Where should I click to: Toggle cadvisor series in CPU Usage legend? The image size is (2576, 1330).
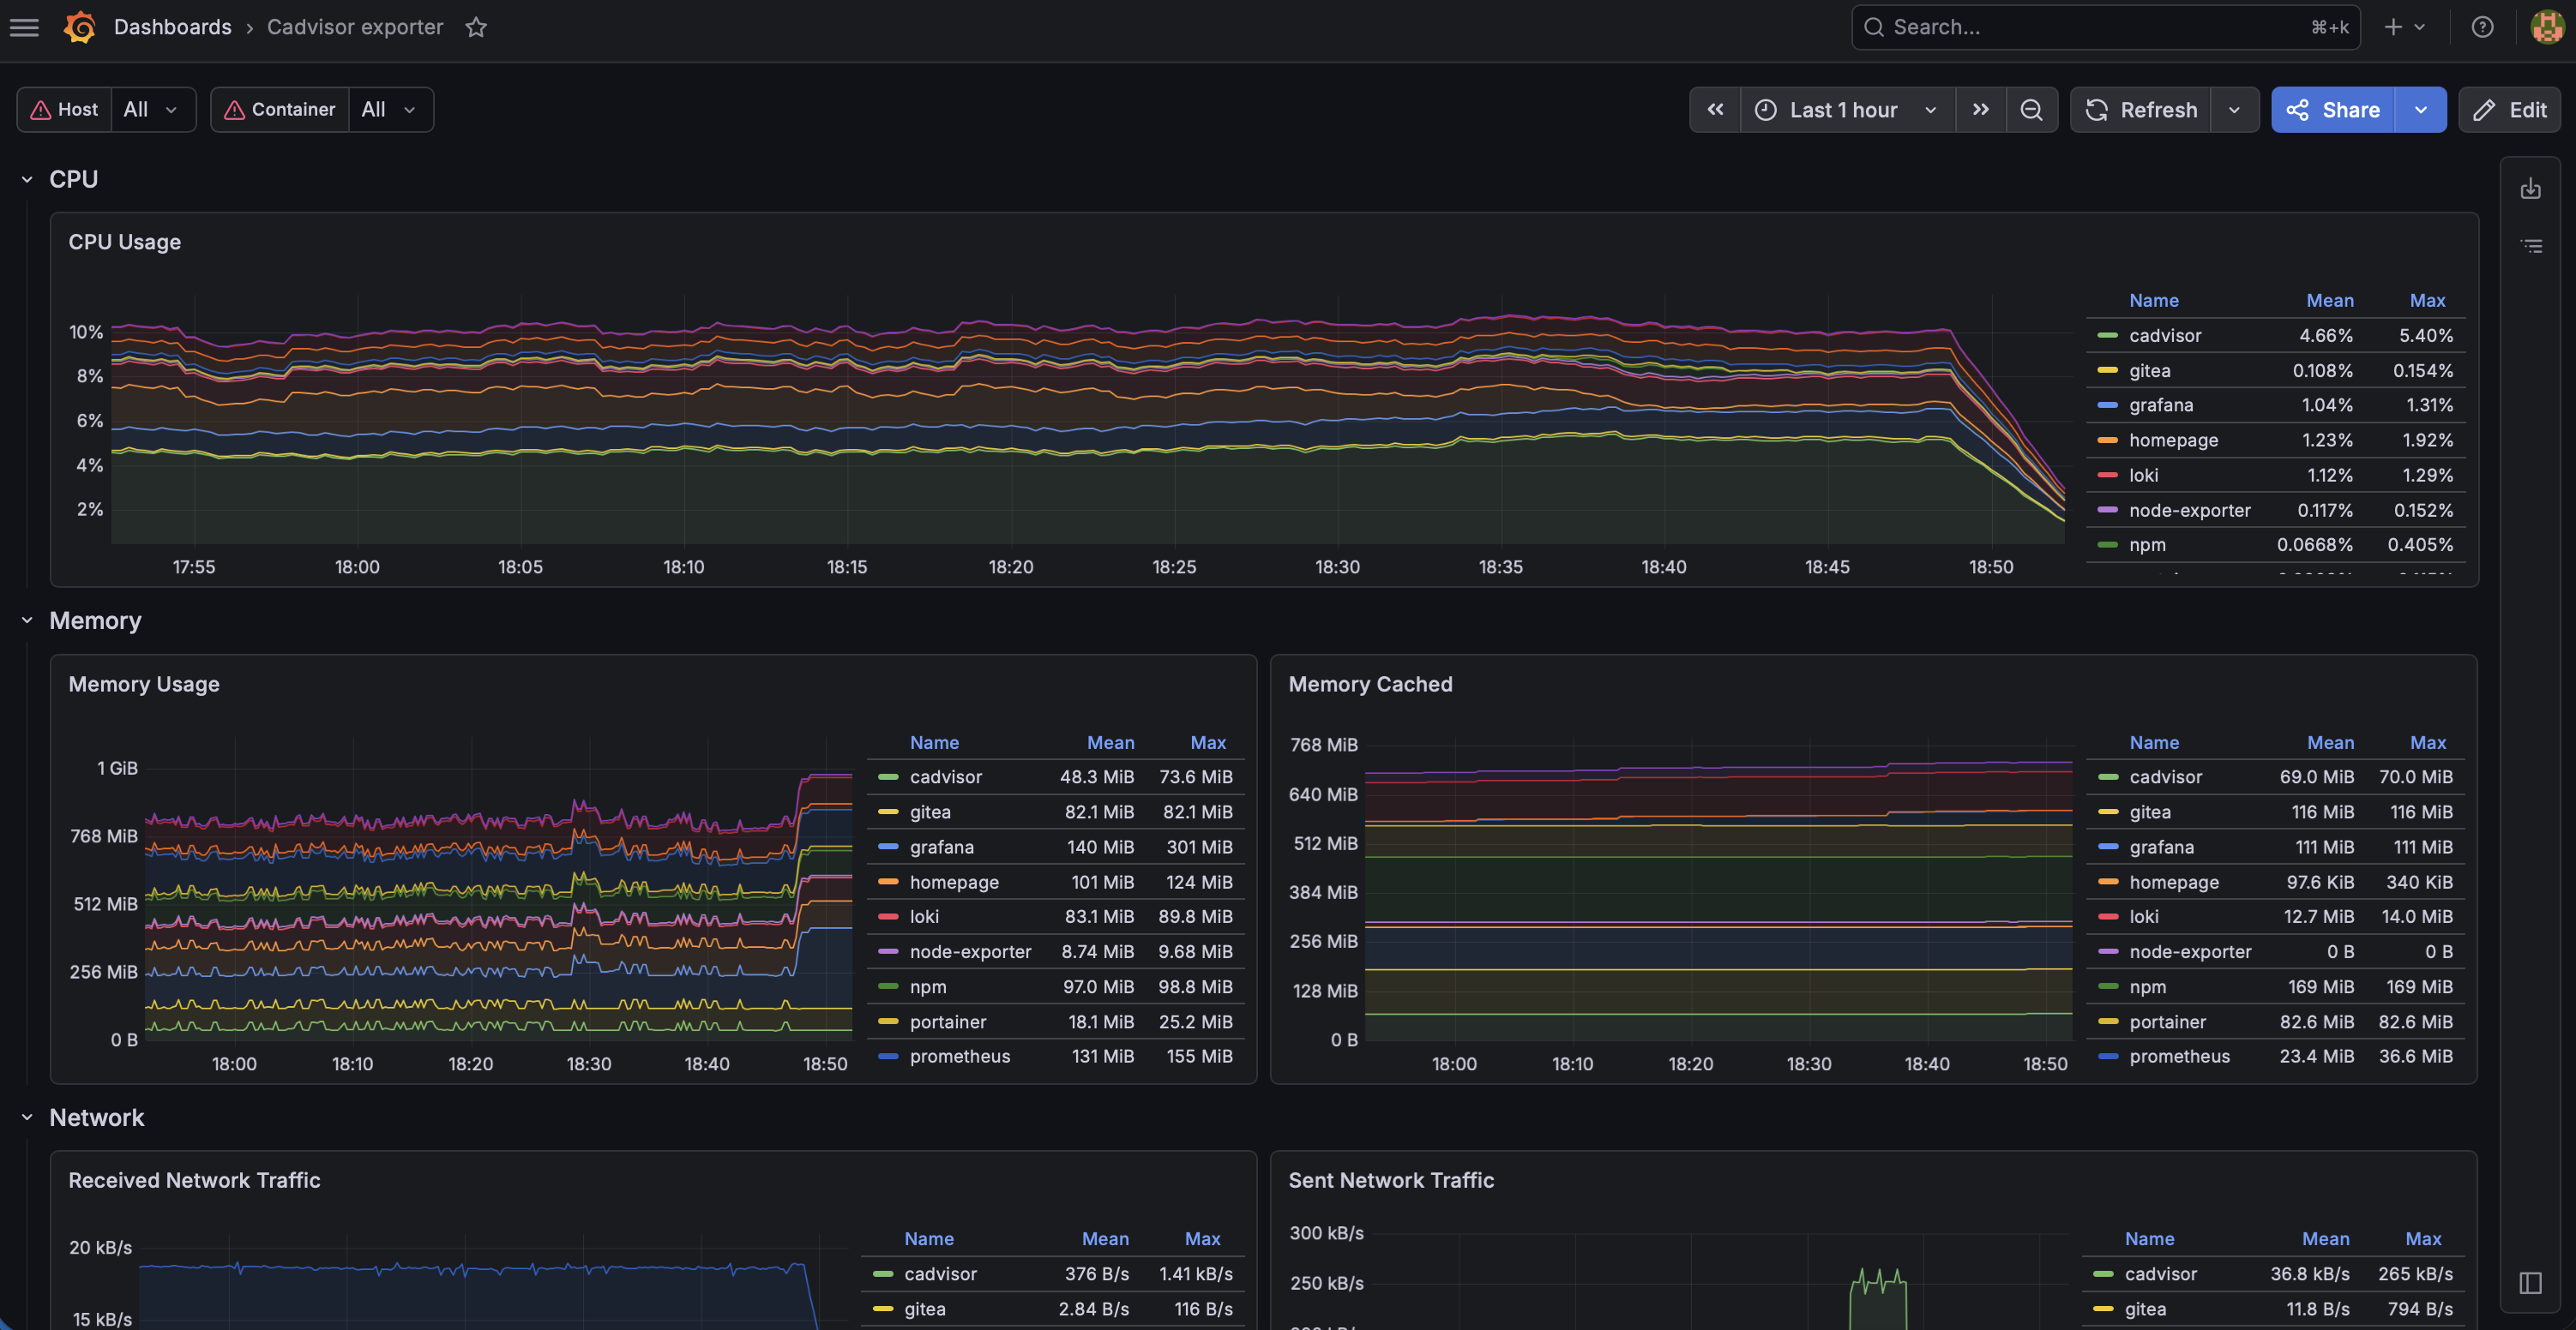[x=2165, y=336]
